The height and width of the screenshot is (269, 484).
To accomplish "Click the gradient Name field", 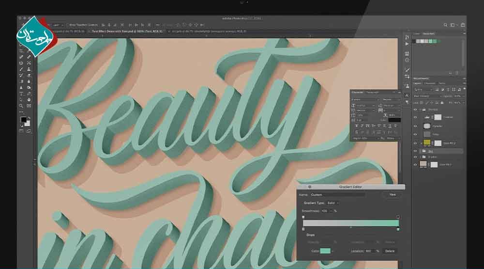I will tap(337, 195).
